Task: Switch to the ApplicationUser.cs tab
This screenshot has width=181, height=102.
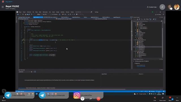Action: (95, 17)
